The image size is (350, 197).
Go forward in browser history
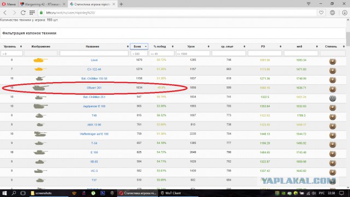(x=14, y=13)
